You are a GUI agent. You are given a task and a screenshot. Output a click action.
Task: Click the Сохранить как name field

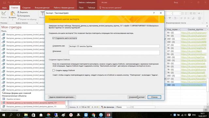click(x=114, y=46)
